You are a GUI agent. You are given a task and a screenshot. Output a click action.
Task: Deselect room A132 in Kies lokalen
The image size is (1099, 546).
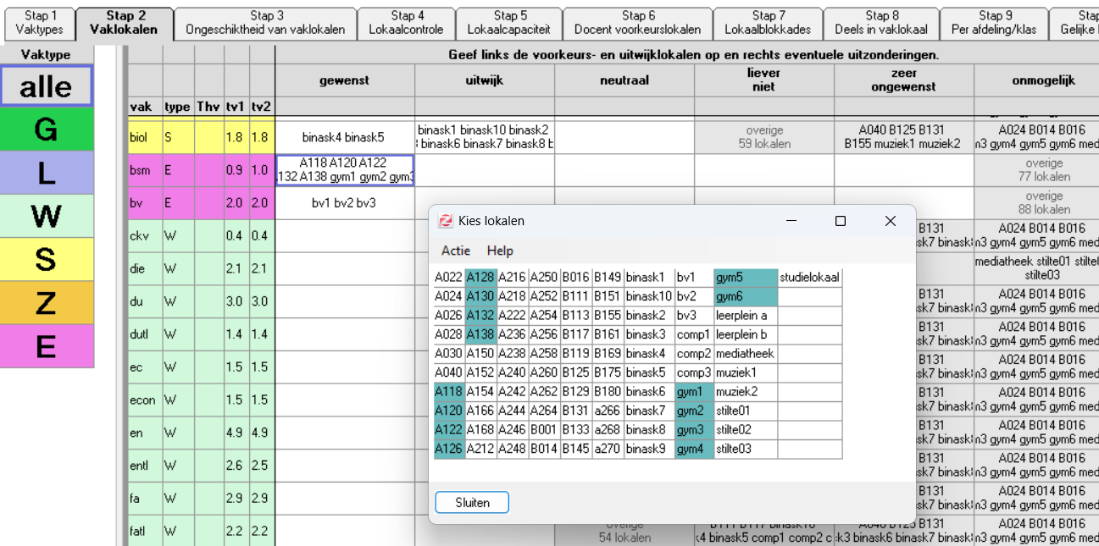coord(480,316)
